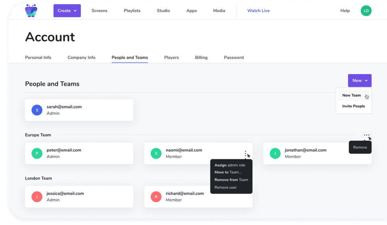
Task: Navigate to Apps section
Action: pos(191,10)
